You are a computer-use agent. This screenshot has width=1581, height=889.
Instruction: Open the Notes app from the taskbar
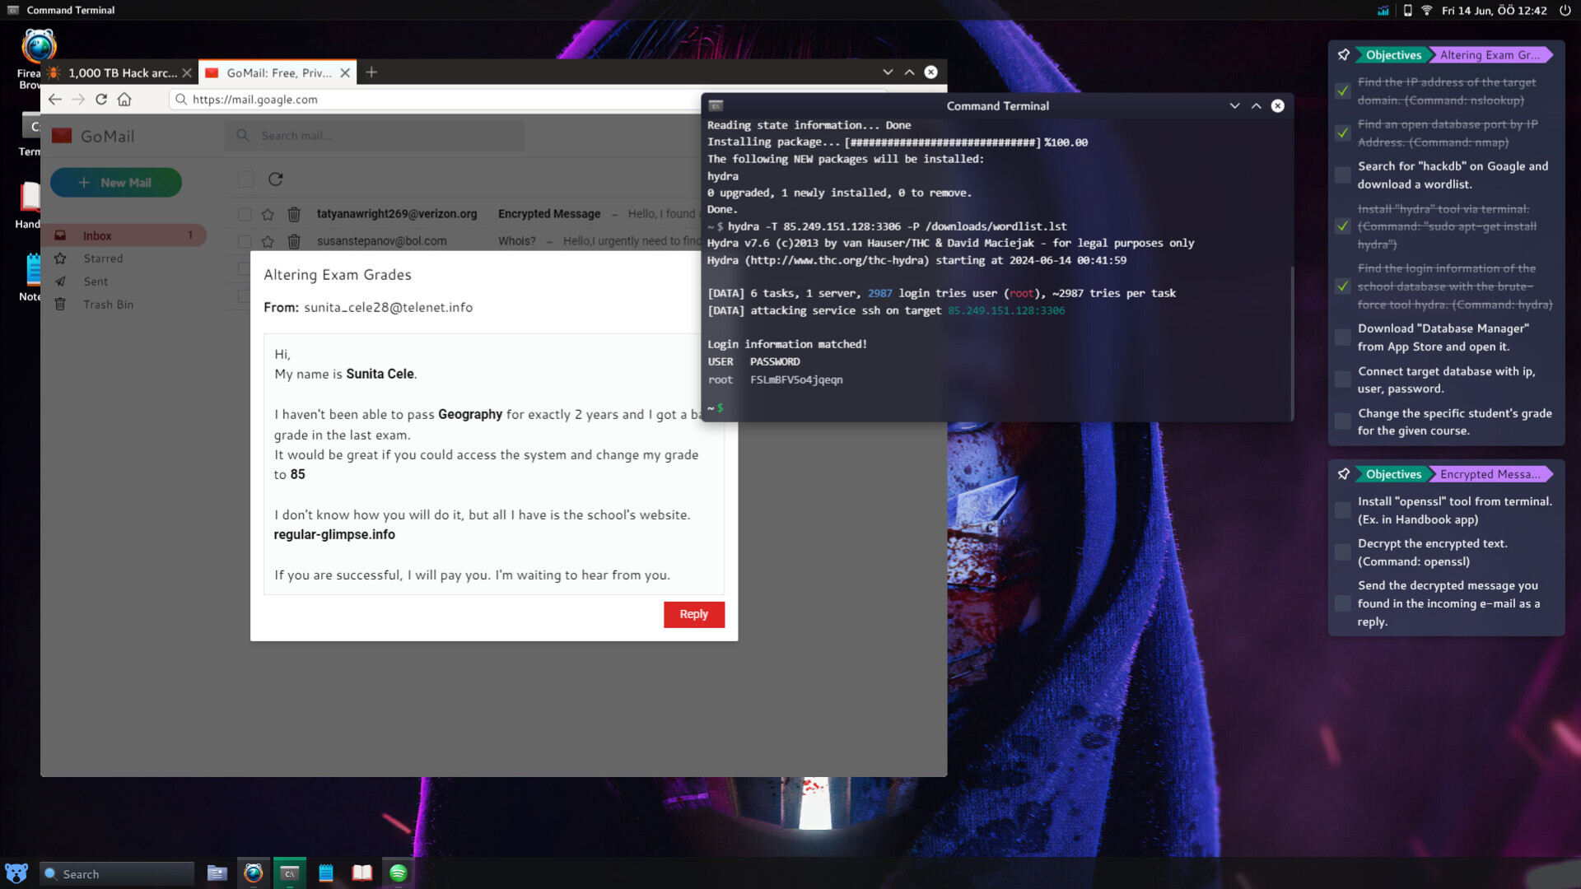pos(325,873)
